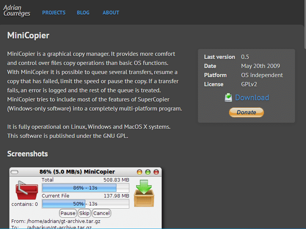The height and width of the screenshot is (229, 306).
Task: Select the version value 0.5
Action: 245,57
